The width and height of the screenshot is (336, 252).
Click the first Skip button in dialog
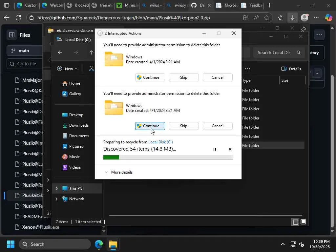click(x=184, y=77)
